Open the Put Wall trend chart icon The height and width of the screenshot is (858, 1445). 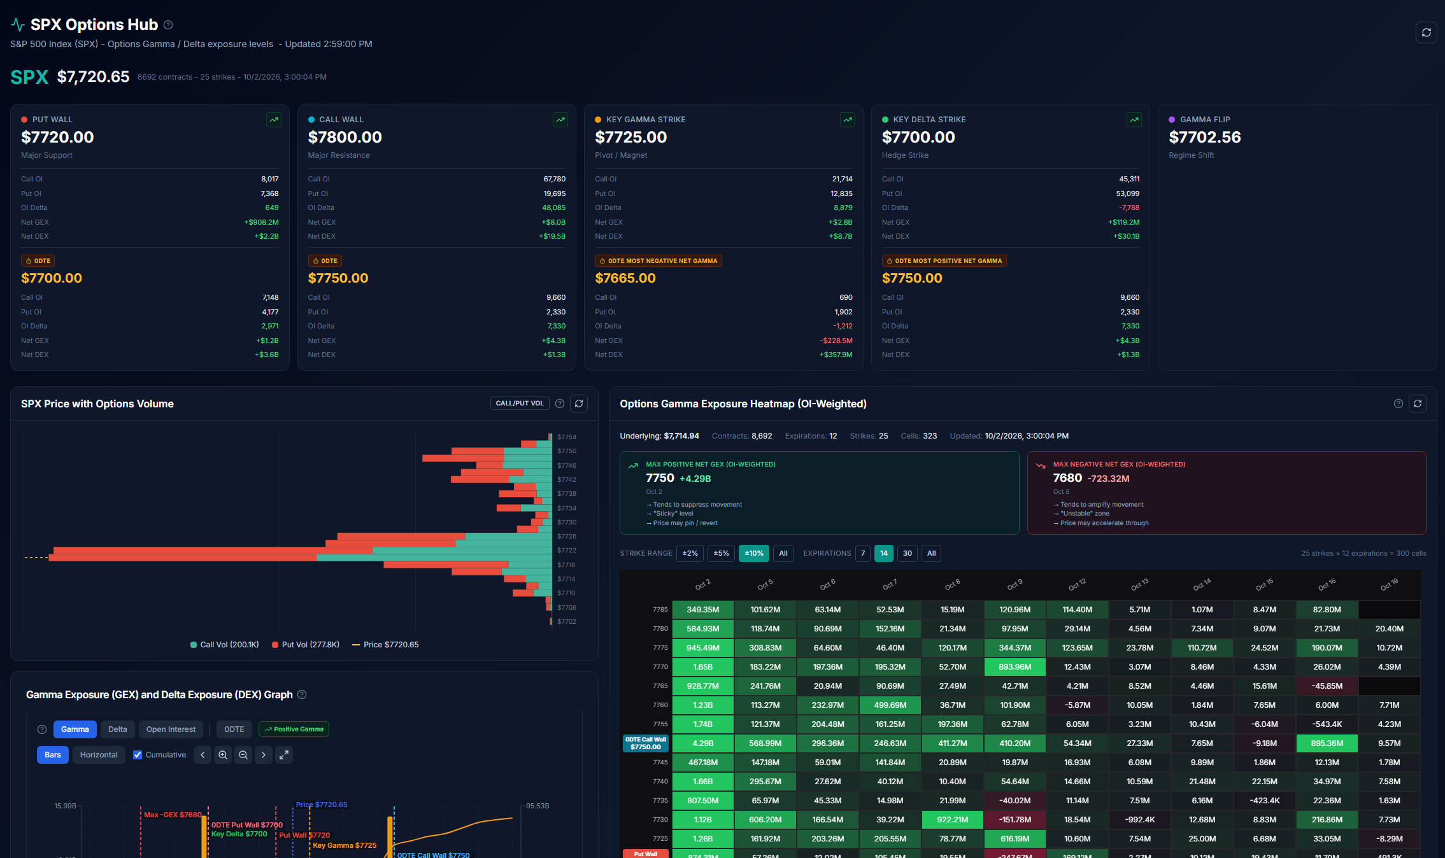[x=274, y=120]
